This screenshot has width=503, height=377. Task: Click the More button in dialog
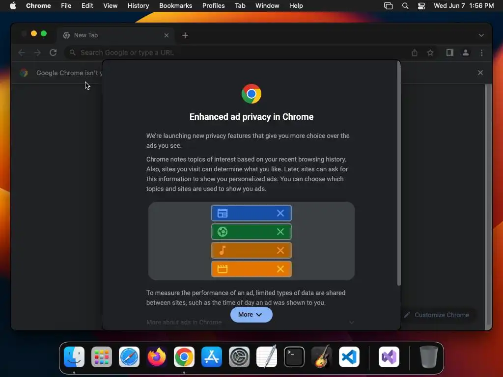[251, 315]
